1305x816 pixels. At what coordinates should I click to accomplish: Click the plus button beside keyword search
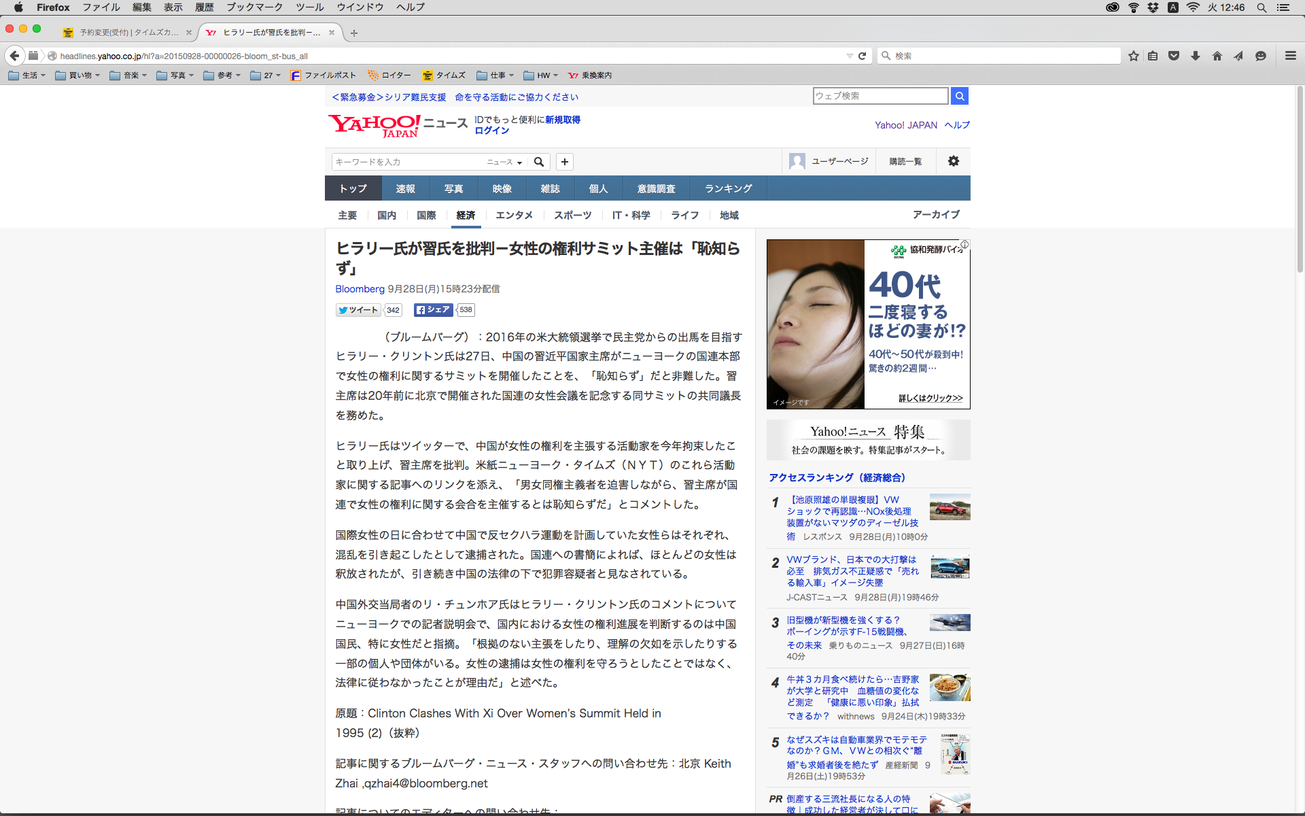(564, 162)
